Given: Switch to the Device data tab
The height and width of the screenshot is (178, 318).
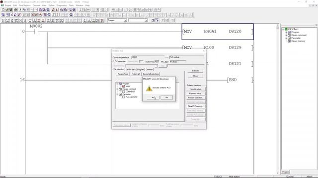Looking at the screenshot, I should click(131, 69).
